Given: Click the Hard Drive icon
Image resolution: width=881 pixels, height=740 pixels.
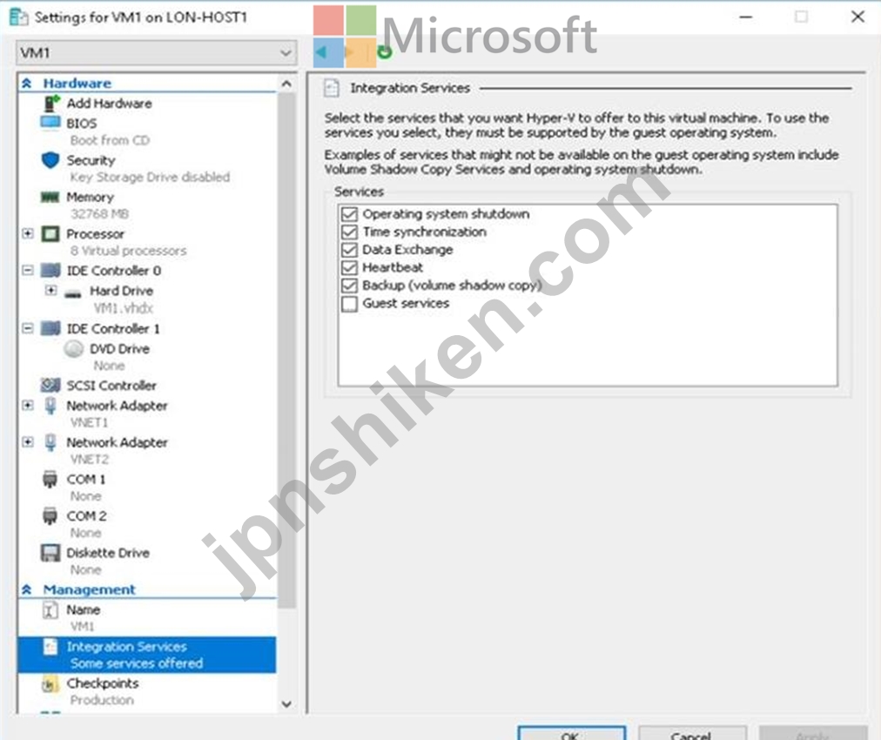Looking at the screenshot, I should 73,293.
